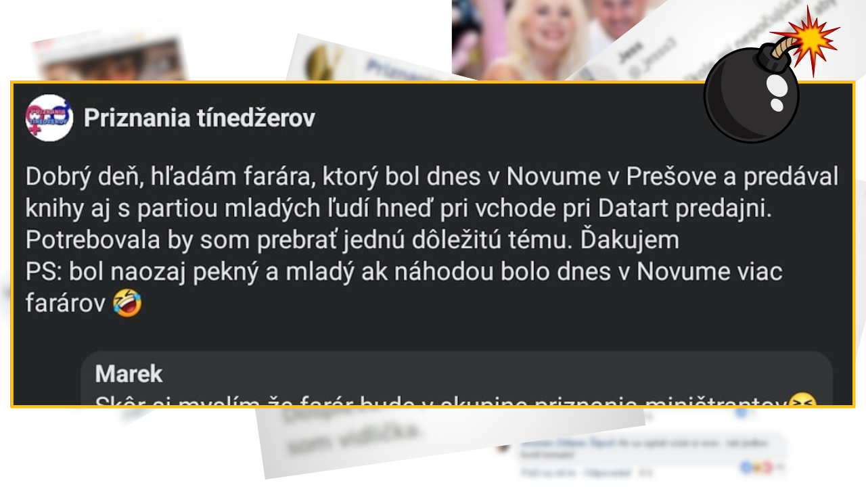866x487 pixels.
Task: Click the laughing emoji after "farárov"
Action: 128,304
